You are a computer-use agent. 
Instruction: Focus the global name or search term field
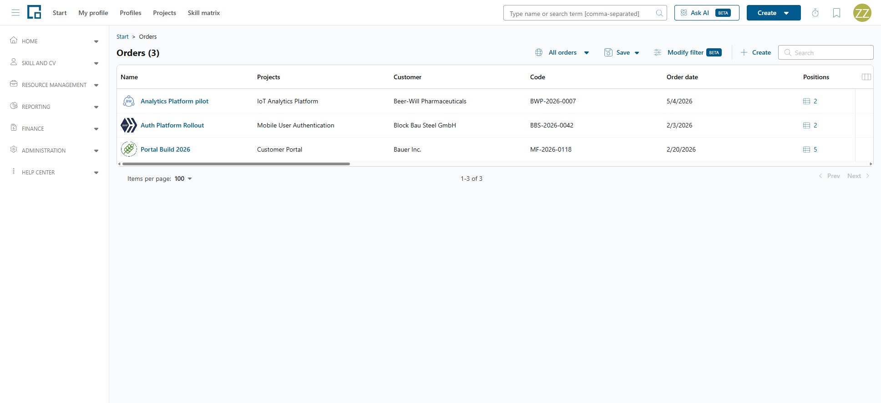[x=585, y=13]
